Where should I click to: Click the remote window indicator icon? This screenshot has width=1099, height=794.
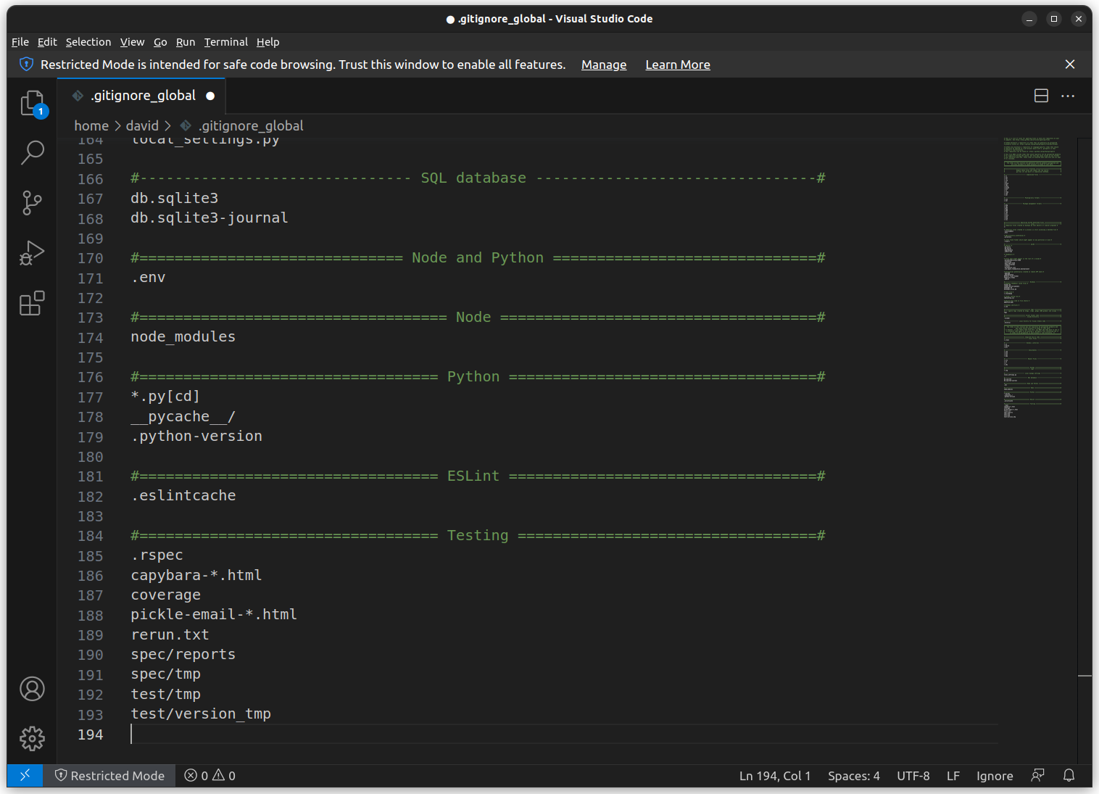click(25, 775)
